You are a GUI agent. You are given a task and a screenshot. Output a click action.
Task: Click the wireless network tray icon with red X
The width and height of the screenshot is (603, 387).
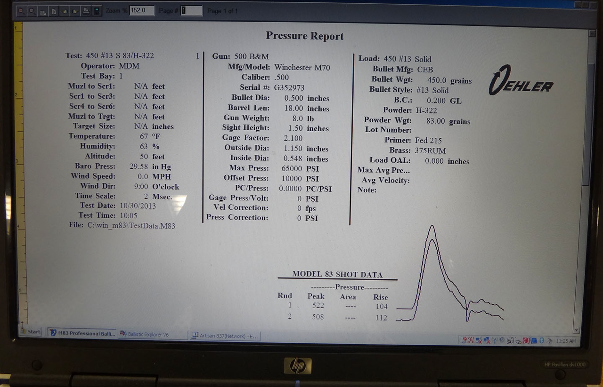coord(479,340)
